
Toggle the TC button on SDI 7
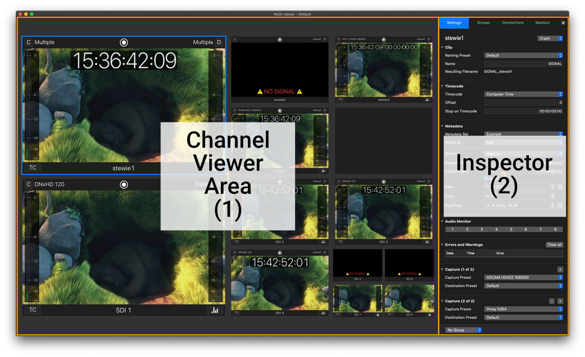337,314
